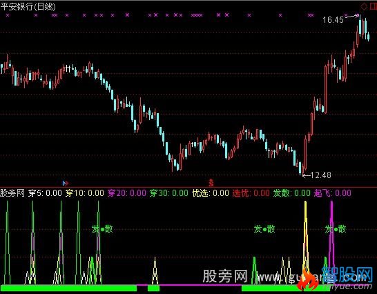Image resolution: width=377 pixels, height=294 pixels.
Task: Click the purple 穿20: 0.00 indicator value
Action: tap(127, 193)
